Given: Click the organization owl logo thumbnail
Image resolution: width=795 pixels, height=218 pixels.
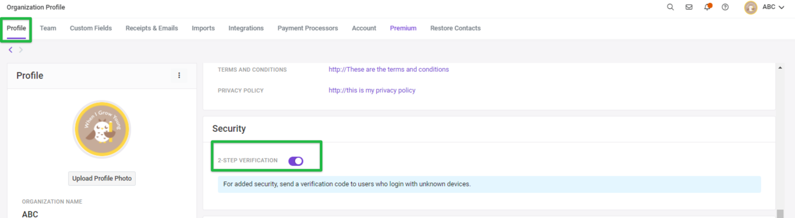Looking at the screenshot, I should [x=102, y=129].
